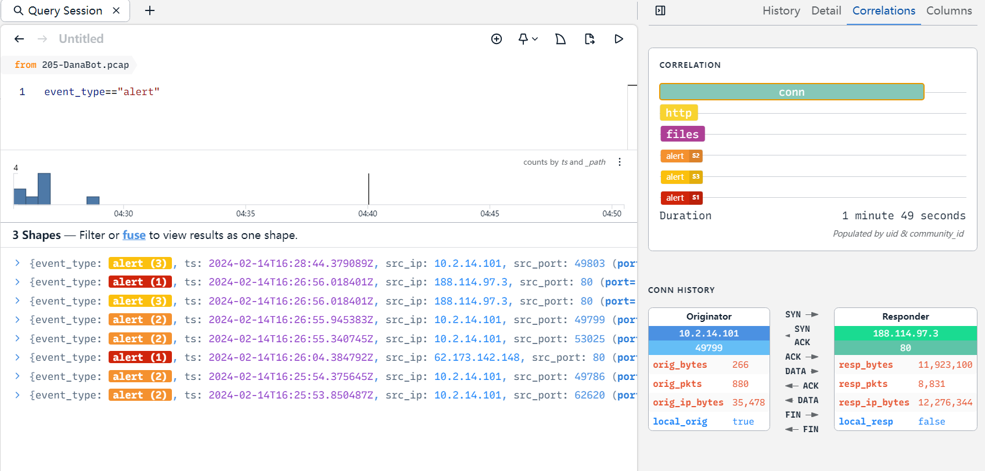Click the src_port 49803 value

click(x=589, y=263)
